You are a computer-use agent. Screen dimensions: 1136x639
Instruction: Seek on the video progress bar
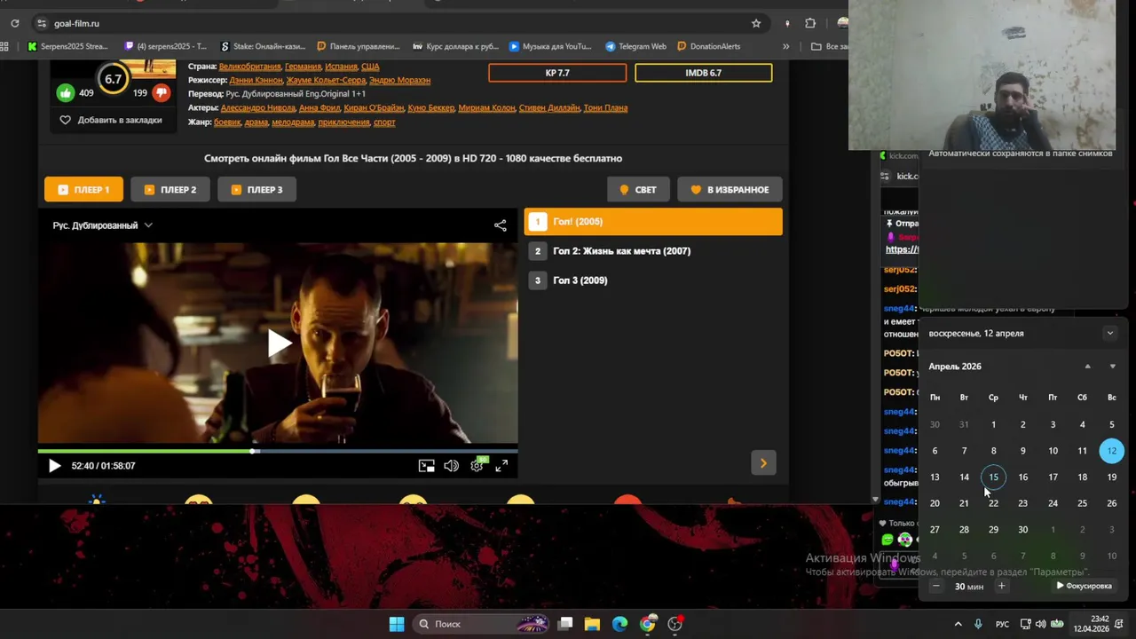tap(277, 451)
